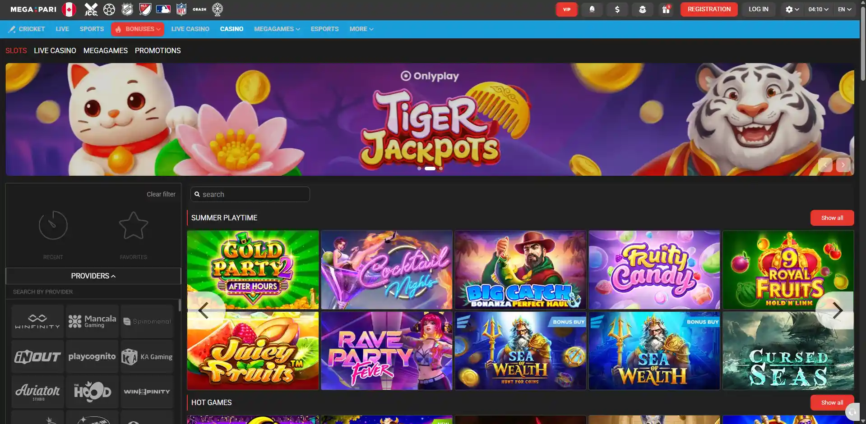
Task: Expand the More menu
Action: [361, 29]
